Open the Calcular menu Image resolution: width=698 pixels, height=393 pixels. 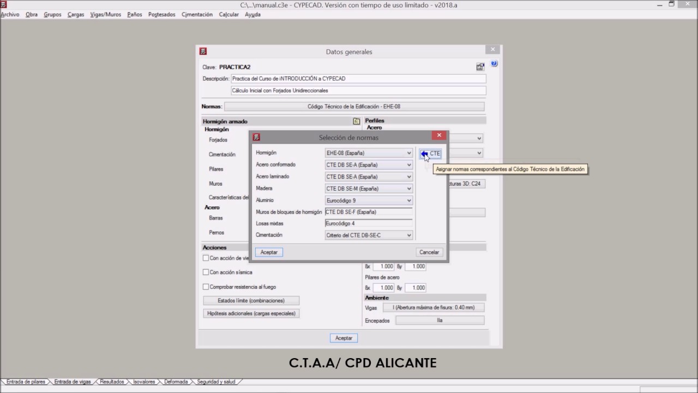pos(229,15)
